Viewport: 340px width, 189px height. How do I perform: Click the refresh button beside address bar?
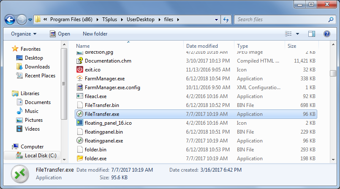pos(226,19)
